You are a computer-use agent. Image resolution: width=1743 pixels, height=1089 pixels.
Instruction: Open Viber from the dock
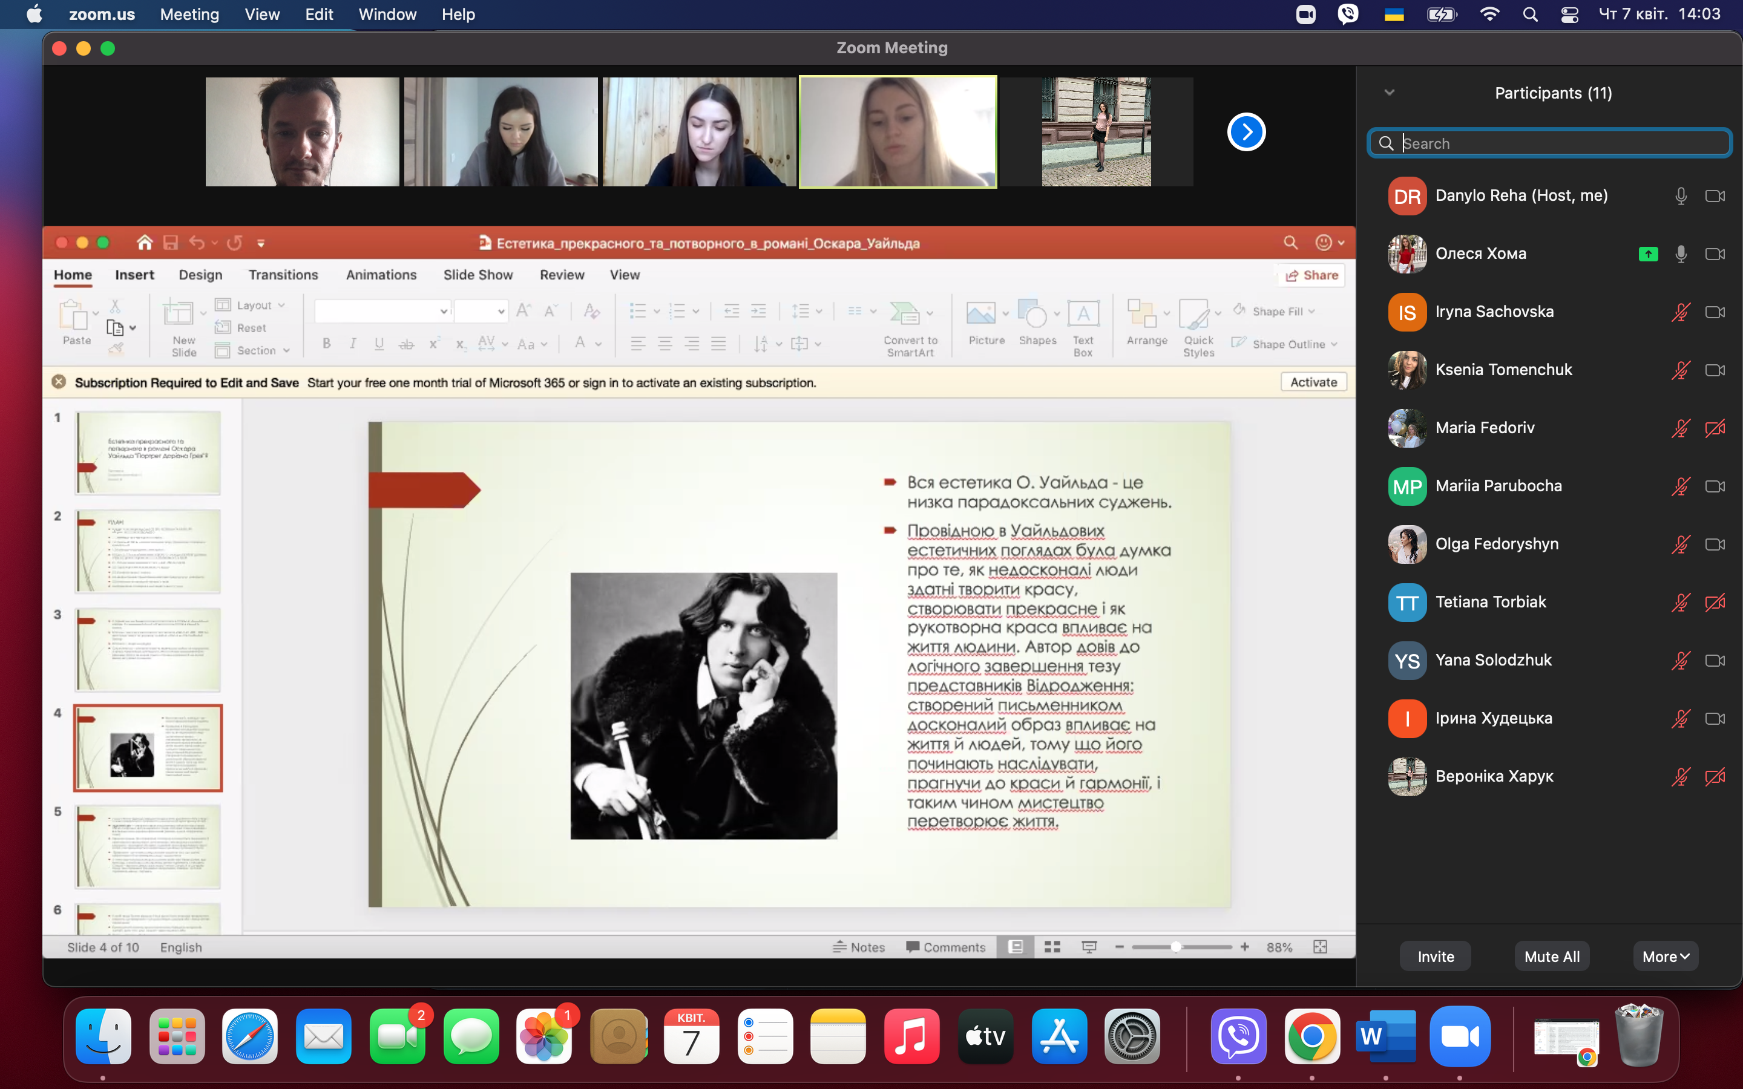tap(1238, 1036)
